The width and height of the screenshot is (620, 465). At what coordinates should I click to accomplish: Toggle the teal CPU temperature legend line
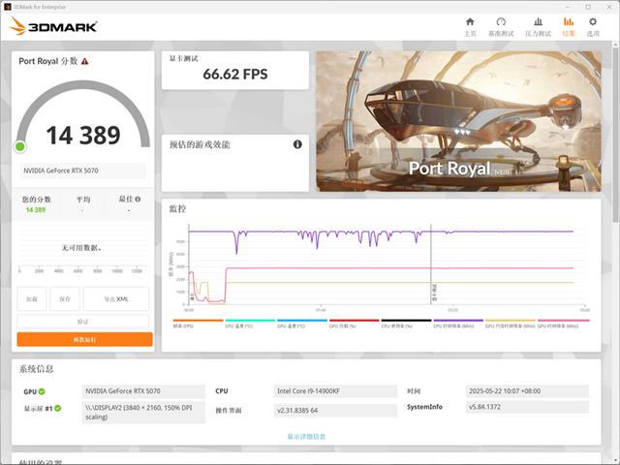[x=250, y=321]
